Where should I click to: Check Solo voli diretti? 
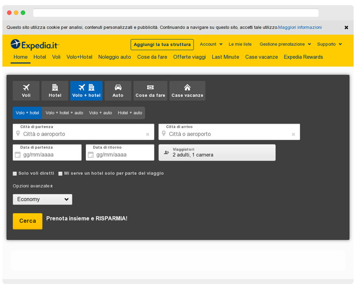pyautogui.click(x=15, y=174)
